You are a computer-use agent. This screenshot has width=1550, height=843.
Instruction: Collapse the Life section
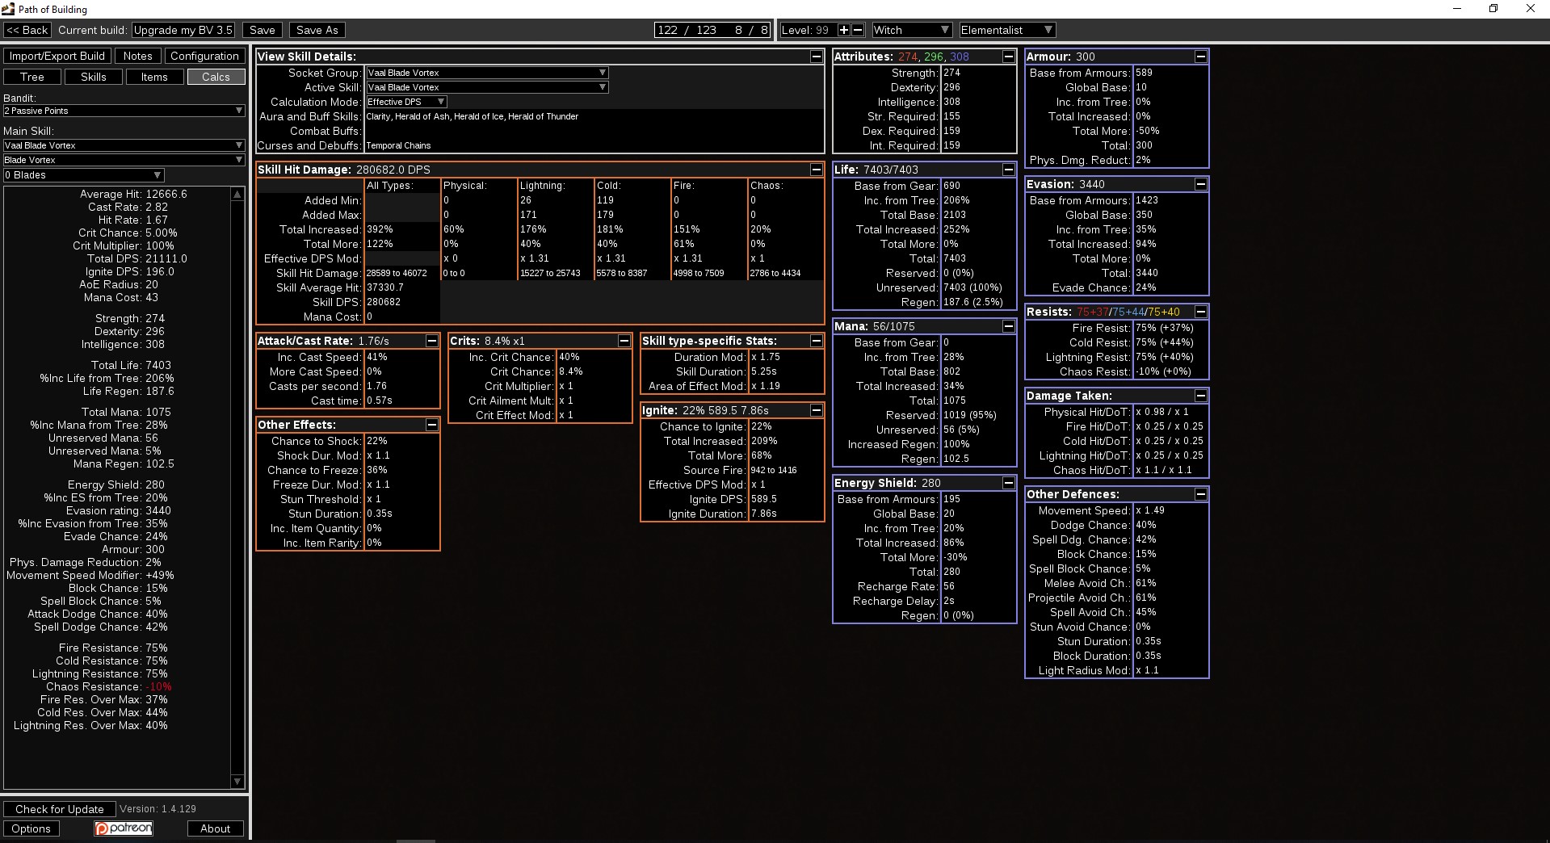pos(1009,170)
